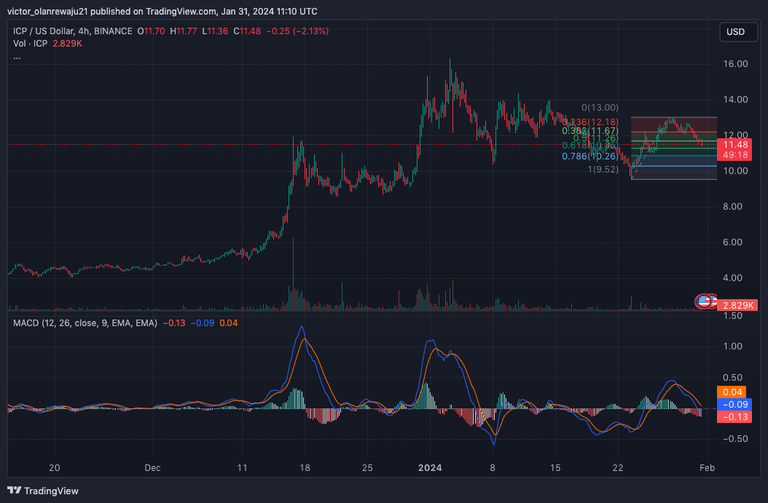
Task: Select the Fibonacci level 0.786(10.26) label
Action: coord(589,156)
